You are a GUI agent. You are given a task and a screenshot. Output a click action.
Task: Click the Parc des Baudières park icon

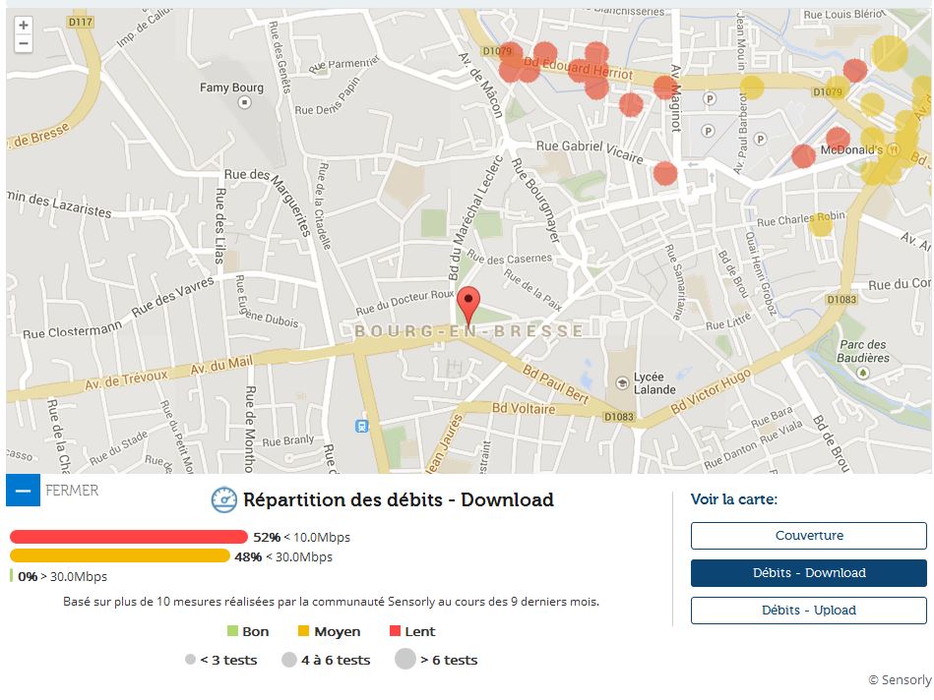click(862, 373)
